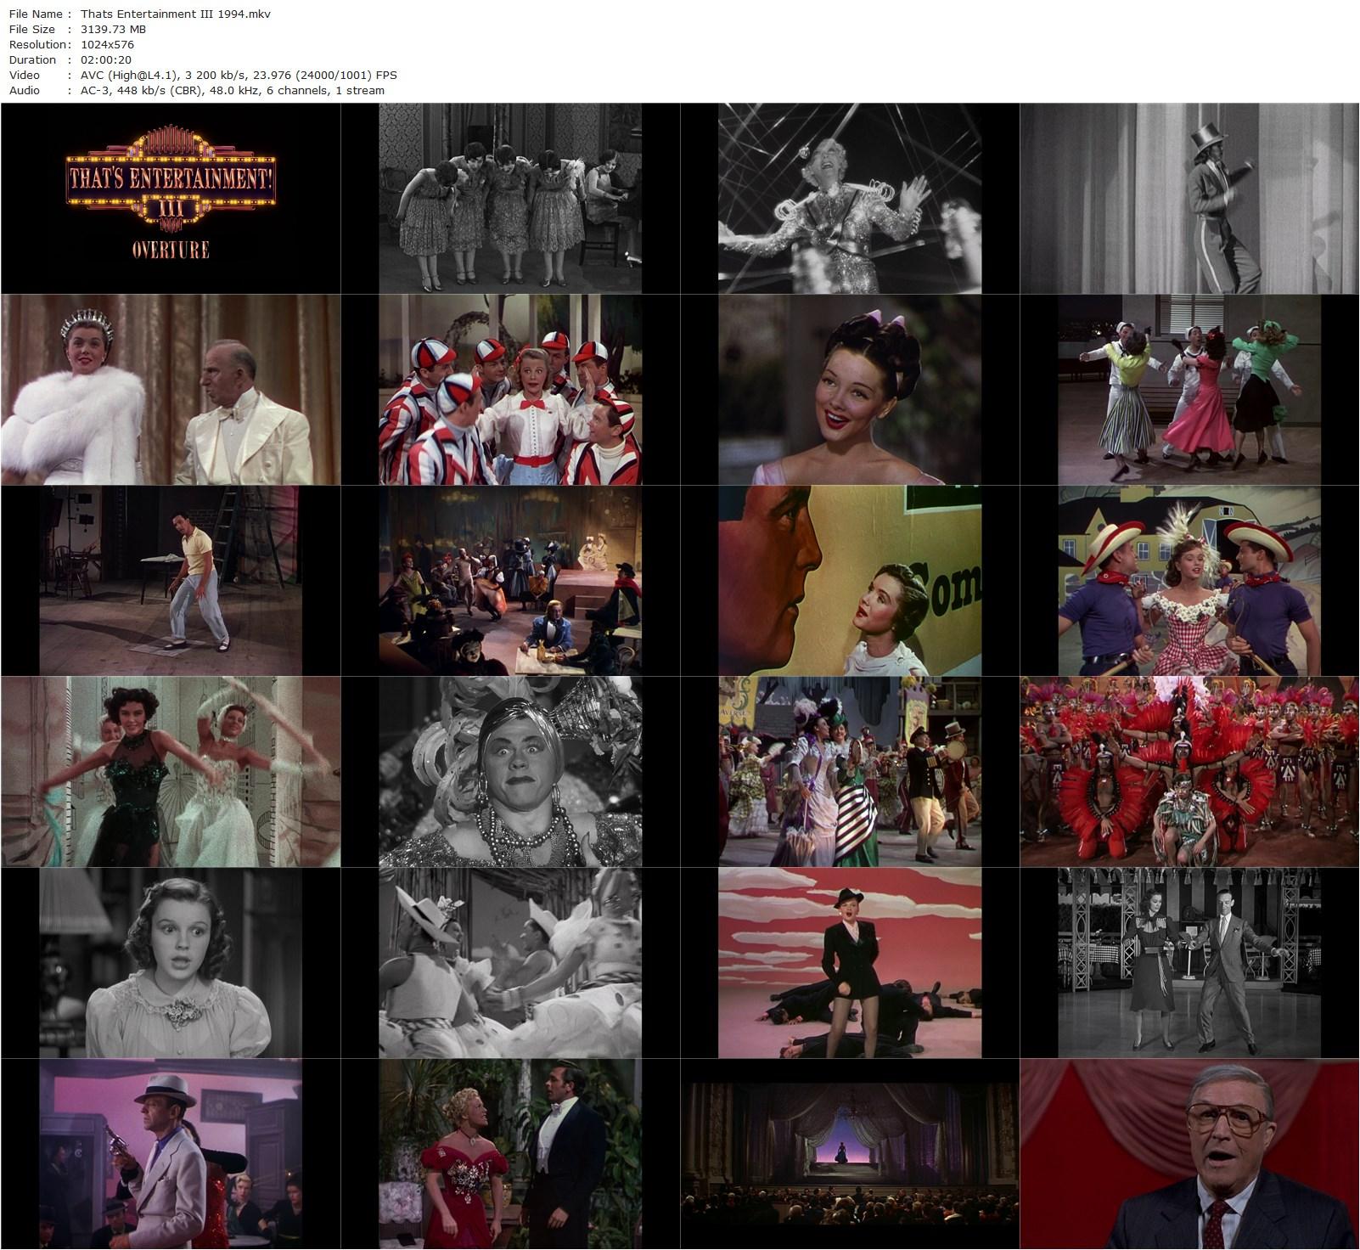Select the Resolution 1024x576 metadata text
This screenshot has width=1360, height=1250.
point(114,44)
